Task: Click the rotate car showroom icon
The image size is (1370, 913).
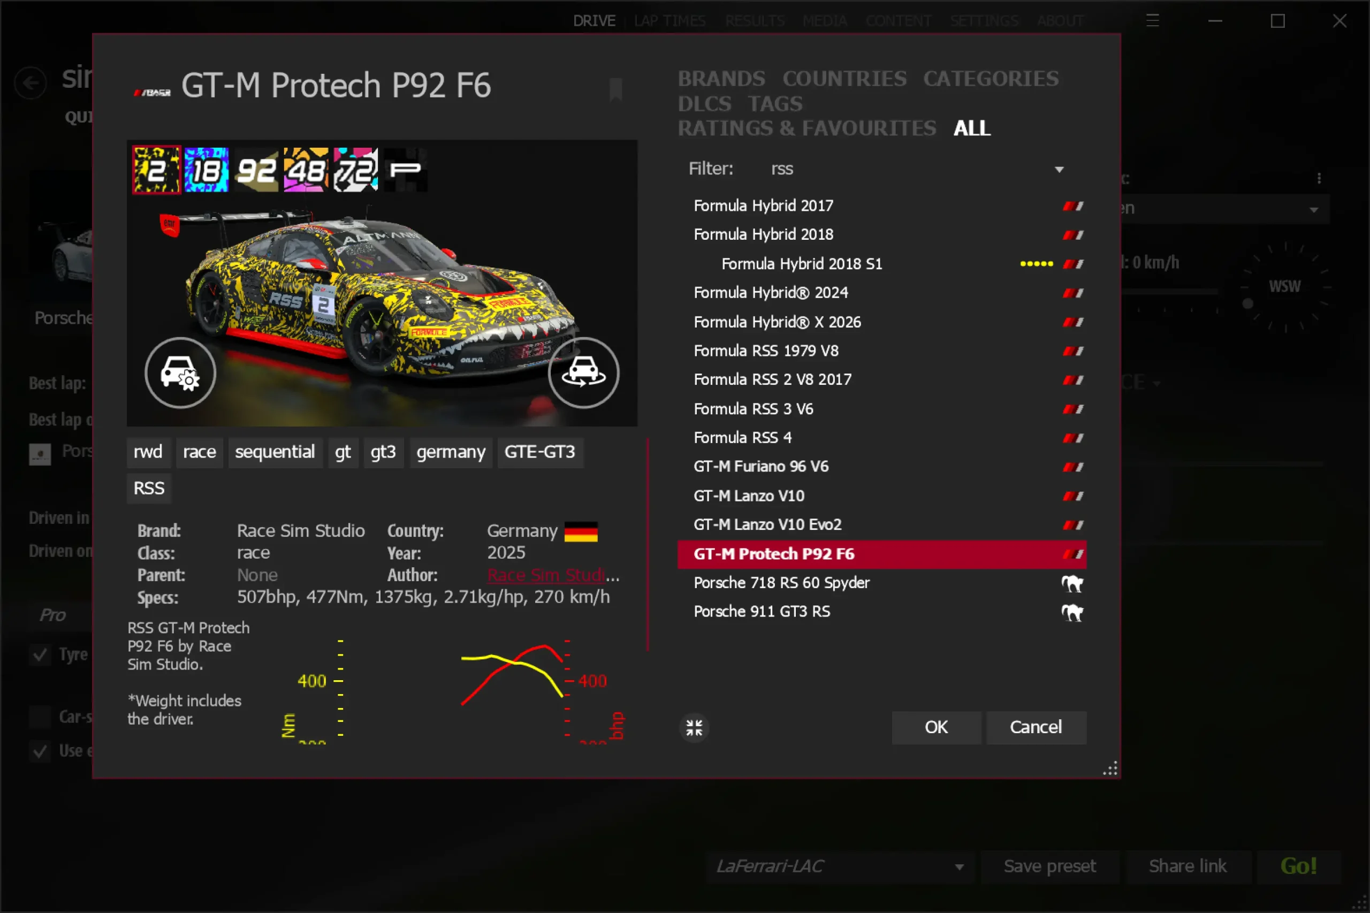Action: 583,372
